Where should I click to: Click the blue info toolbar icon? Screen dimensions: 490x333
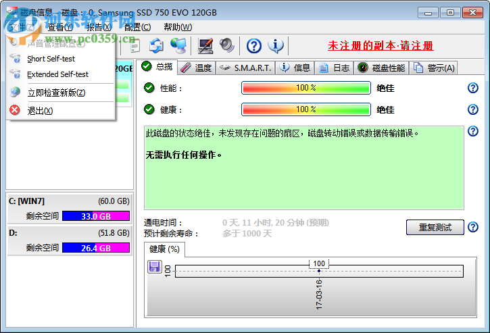tap(276, 46)
